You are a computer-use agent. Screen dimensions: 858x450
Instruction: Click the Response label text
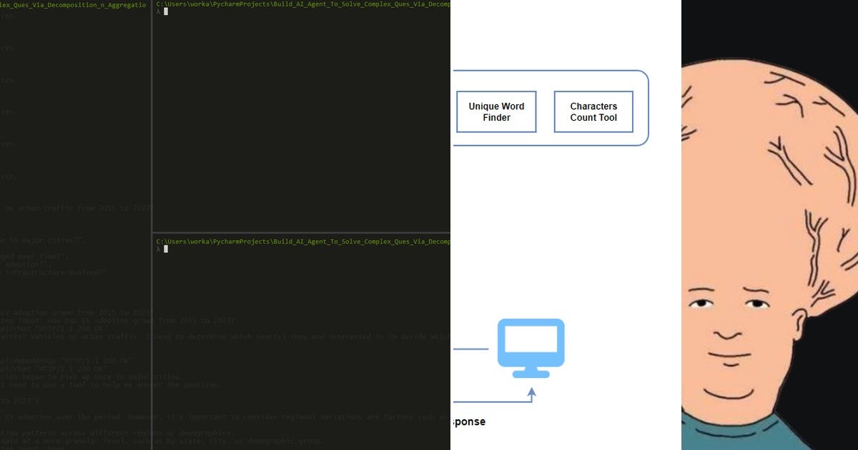pyautogui.click(x=471, y=421)
